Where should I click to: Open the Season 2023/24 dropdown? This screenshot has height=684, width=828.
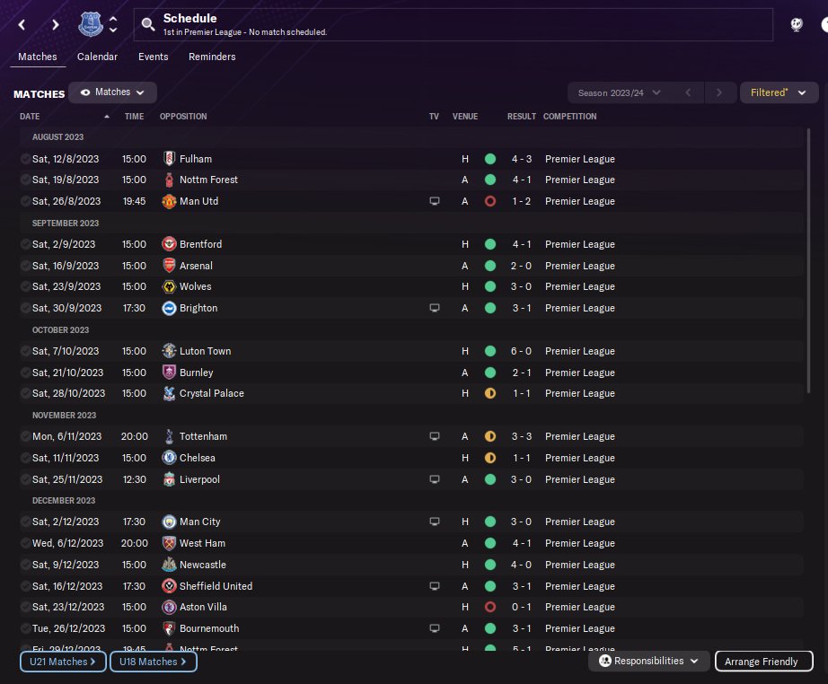point(620,92)
